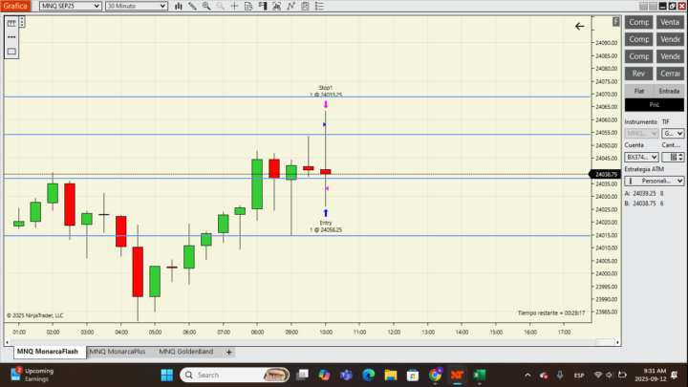Image resolution: width=688 pixels, height=387 pixels.
Task: Open the disabled Instrumento MNQ dropdown
Action: click(641, 133)
